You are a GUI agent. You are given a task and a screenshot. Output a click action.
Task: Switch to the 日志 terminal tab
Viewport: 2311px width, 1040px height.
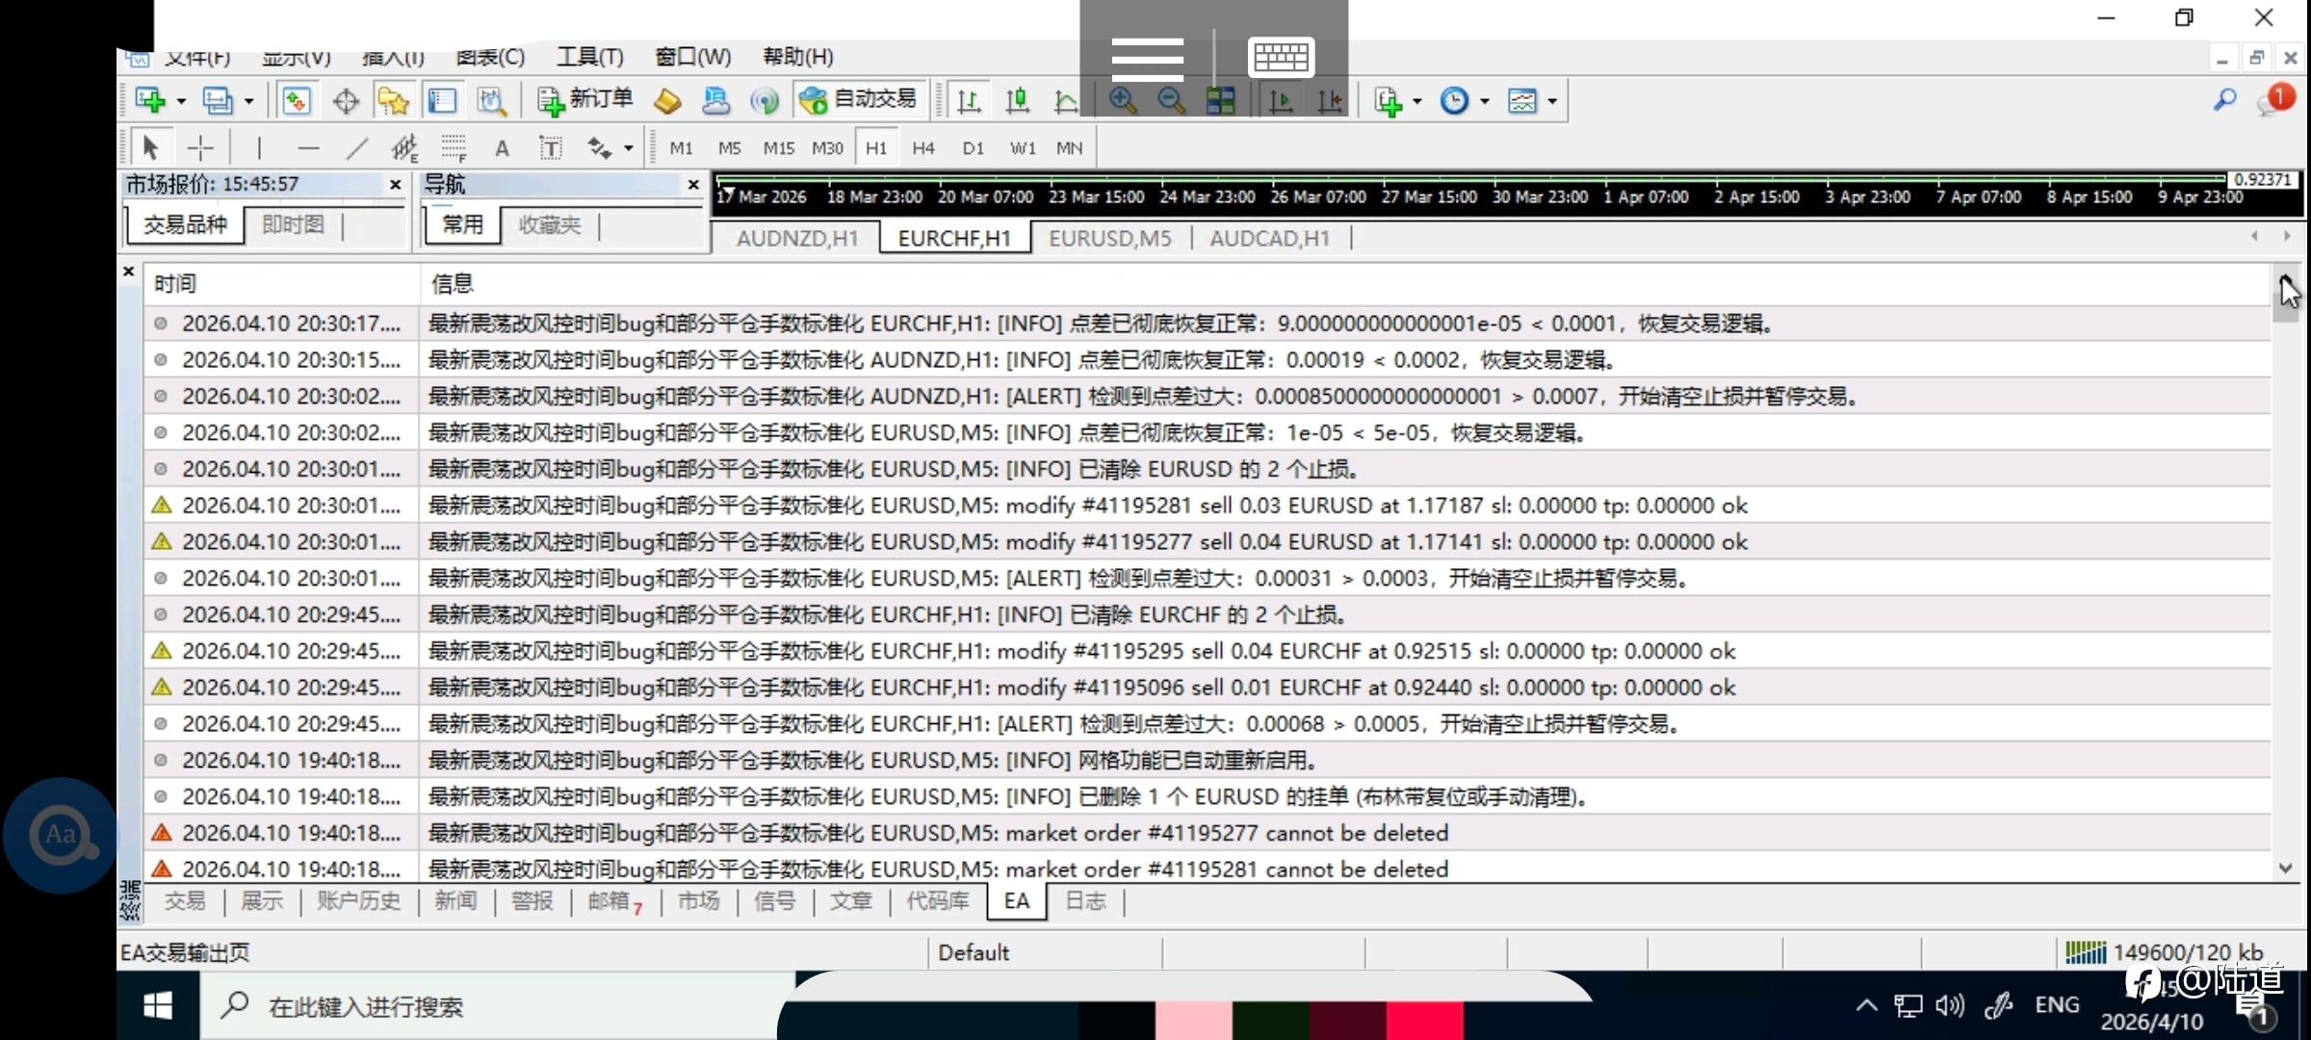pos(1085,901)
